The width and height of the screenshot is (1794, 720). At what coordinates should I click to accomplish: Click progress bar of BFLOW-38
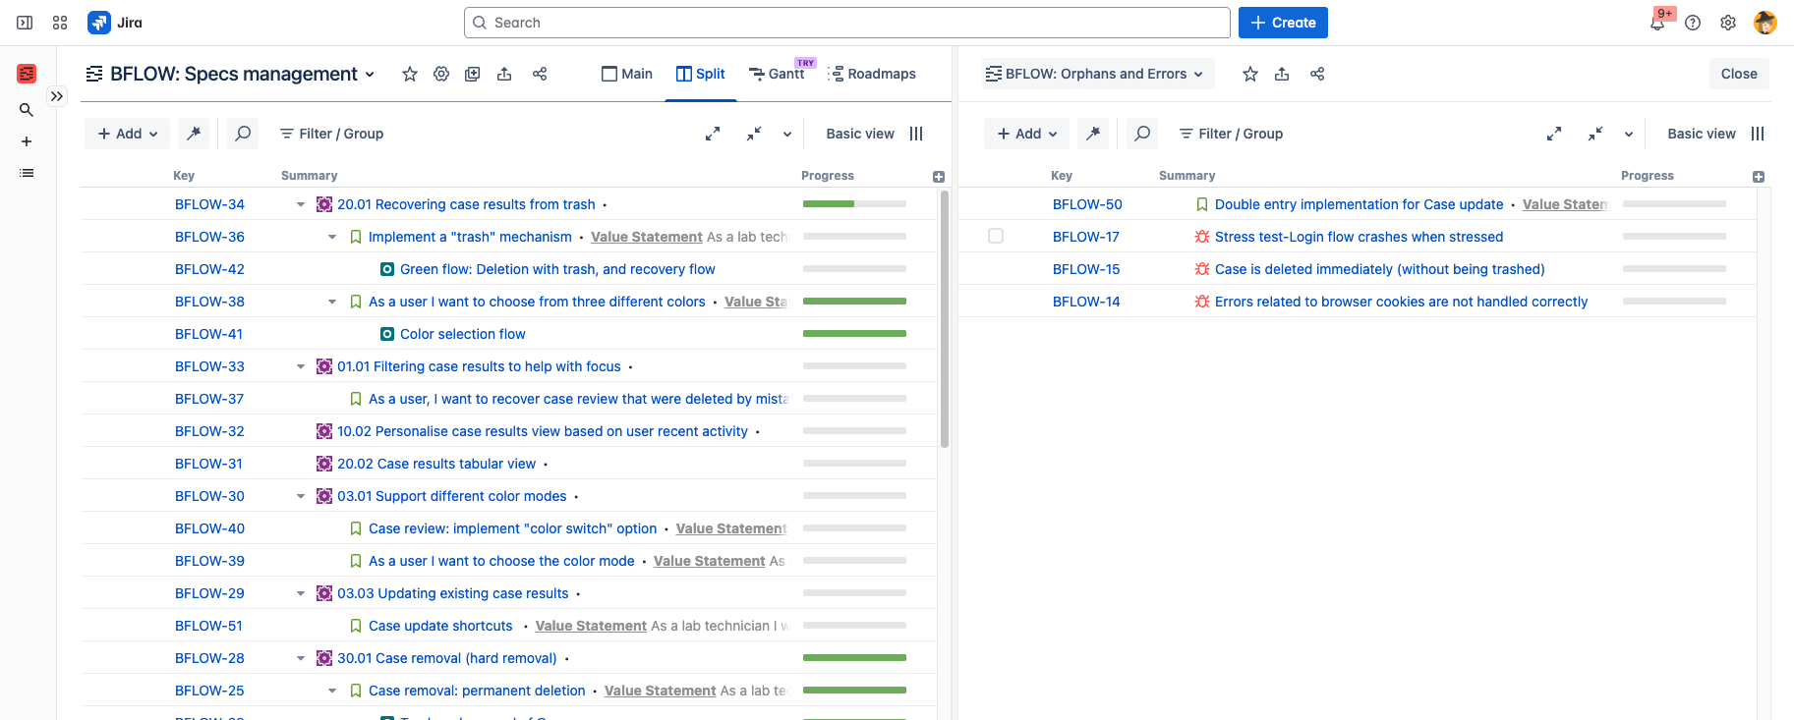[854, 302]
